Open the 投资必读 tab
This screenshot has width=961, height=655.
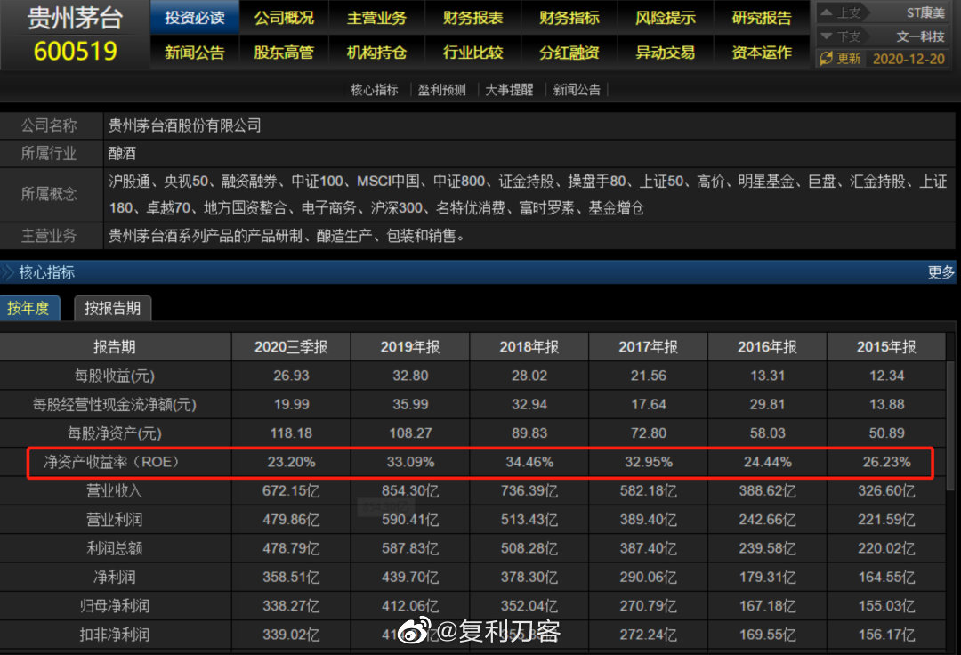[194, 18]
